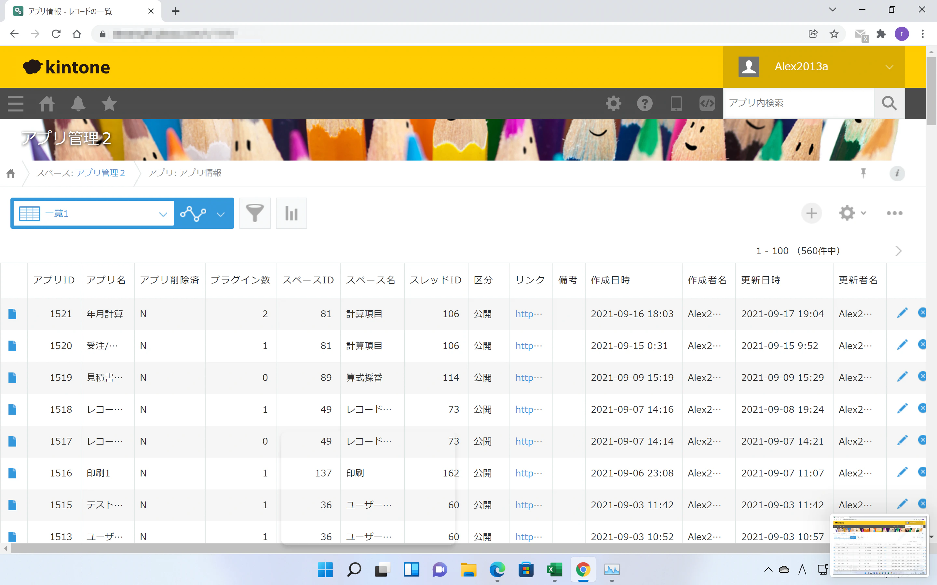Open the Chrome profile avatar
937x585 pixels.
[x=902, y=34]
